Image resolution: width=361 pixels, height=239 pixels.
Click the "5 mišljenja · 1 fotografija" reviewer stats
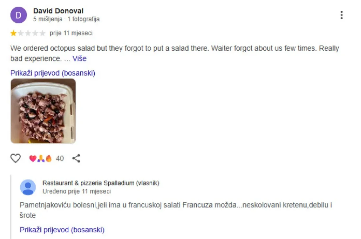point(66,19)
